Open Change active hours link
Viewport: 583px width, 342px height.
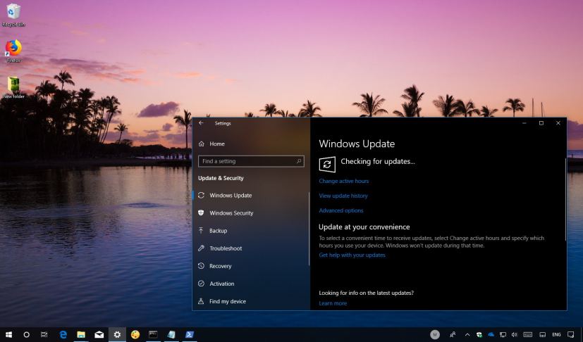click(344, 181)
